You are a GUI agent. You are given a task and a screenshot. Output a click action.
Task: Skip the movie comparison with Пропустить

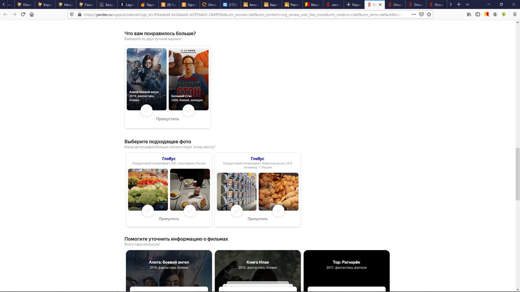167,119
